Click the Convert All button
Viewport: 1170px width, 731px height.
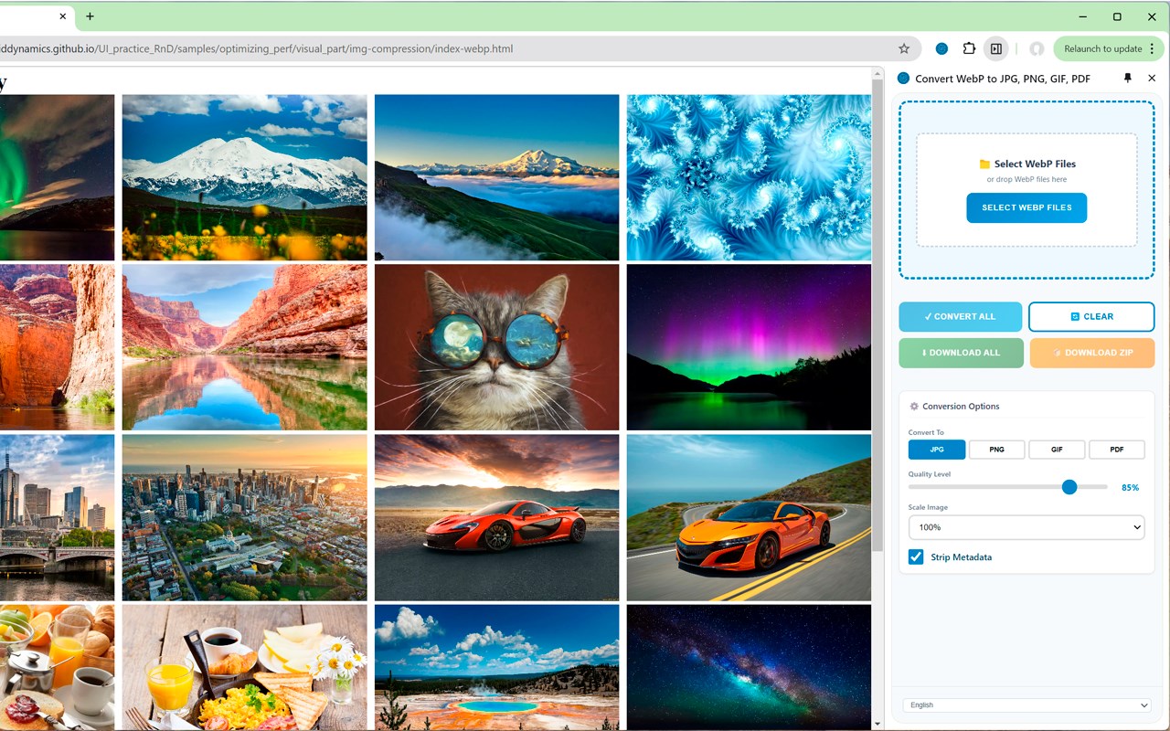[960, 316]
